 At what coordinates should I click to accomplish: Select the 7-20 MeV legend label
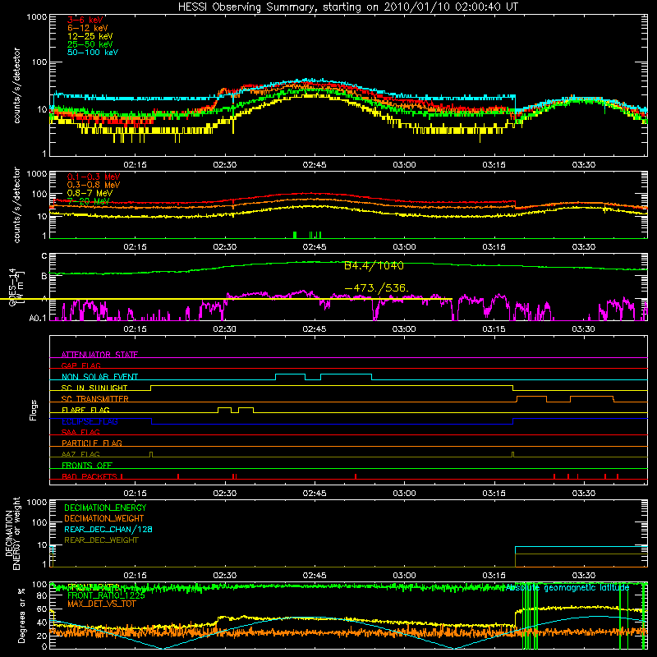pos(88,201)
